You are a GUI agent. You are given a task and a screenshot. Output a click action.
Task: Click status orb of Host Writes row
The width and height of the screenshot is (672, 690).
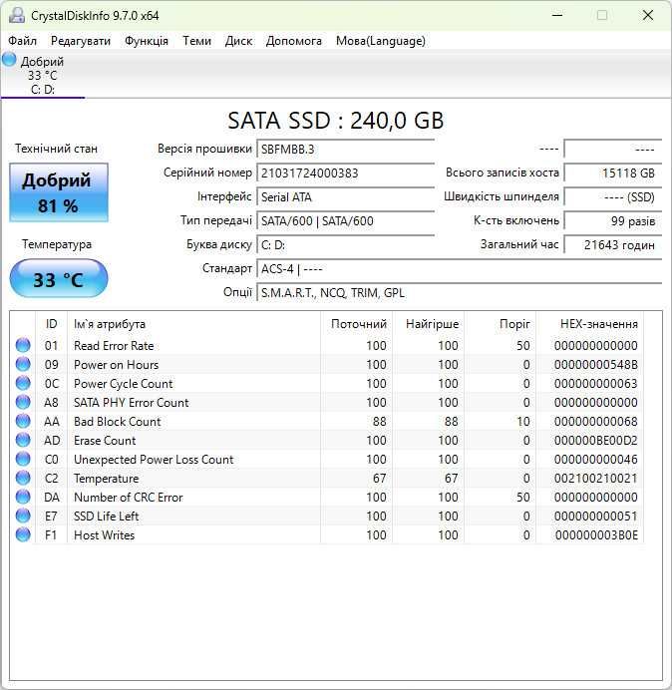point(23,534)
